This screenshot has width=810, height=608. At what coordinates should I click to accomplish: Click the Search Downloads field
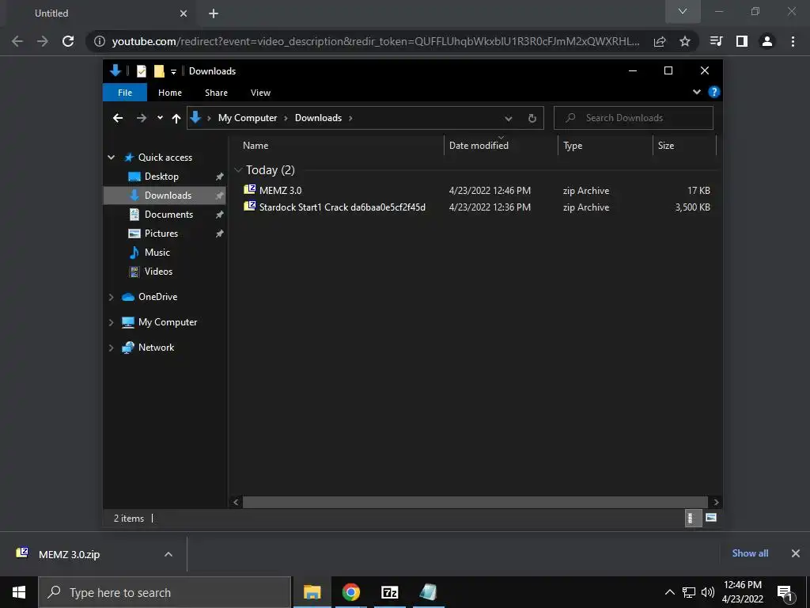[634, 118]
